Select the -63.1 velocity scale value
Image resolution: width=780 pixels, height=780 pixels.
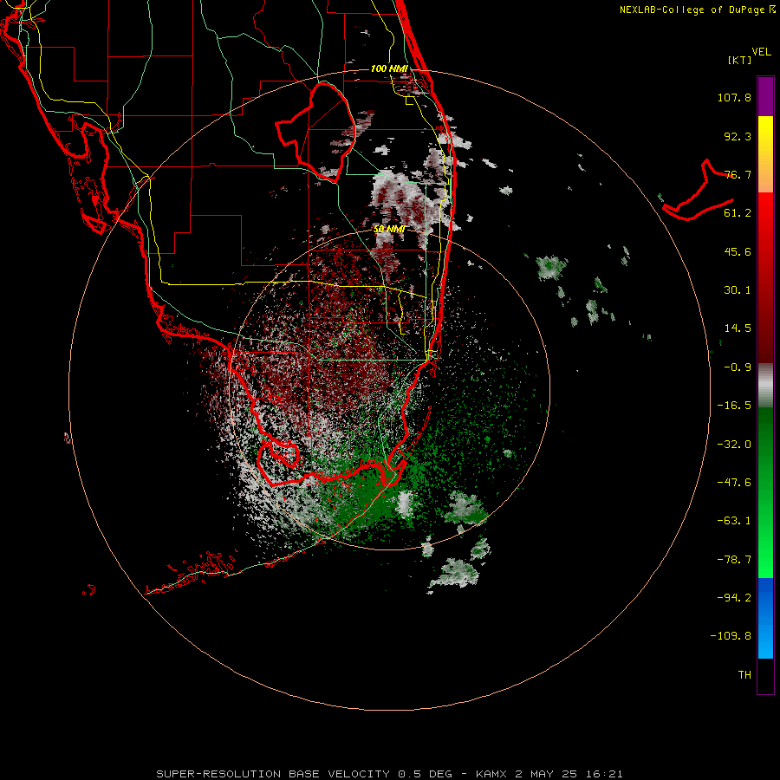point(734,521)
